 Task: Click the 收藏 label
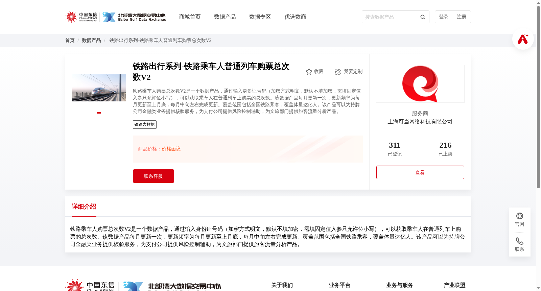coord(319,72)
